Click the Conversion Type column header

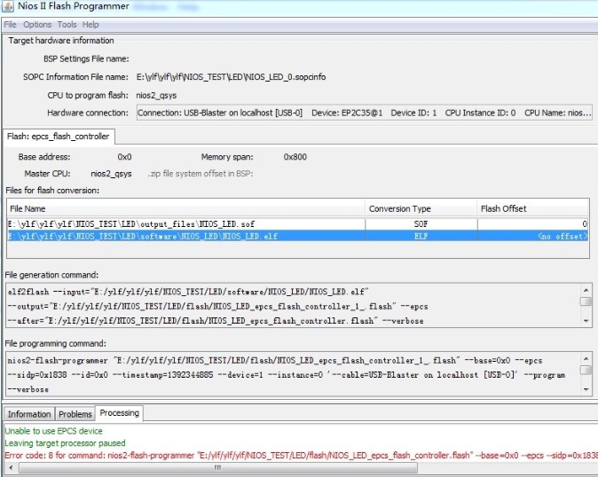421,208
